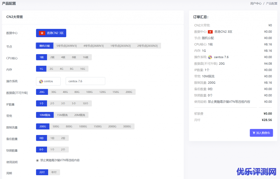Select 20M限流 bandwidth option
Screen dimensions: 280x179
pyautogui.click(x=80, y=115)
